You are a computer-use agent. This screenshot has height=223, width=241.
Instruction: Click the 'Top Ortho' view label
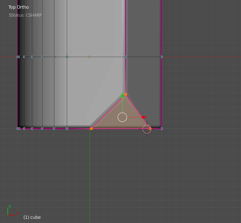coord(19,7)
